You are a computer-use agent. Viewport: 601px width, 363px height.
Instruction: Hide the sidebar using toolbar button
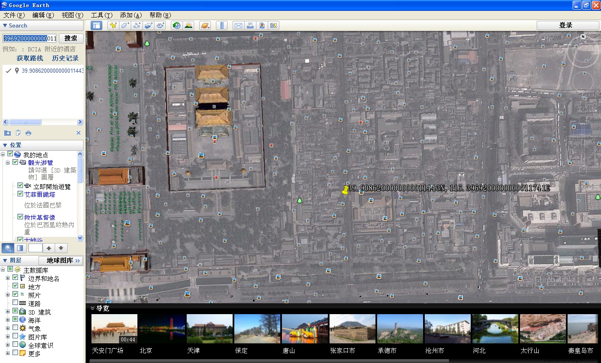point(96,25)
